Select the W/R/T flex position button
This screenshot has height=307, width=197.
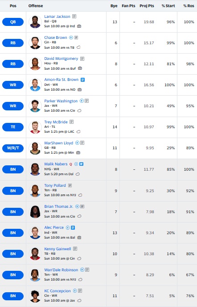point(13,148)
